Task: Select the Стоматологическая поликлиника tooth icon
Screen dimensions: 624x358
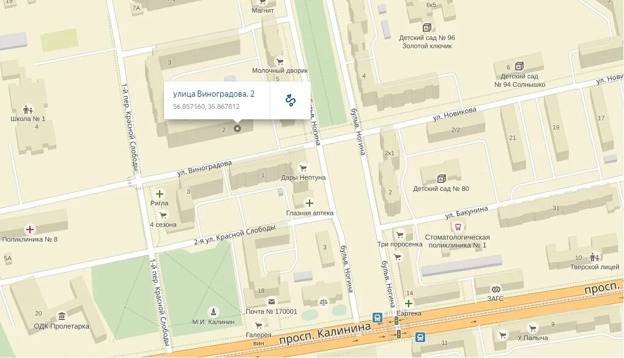Action: [458, 228]
